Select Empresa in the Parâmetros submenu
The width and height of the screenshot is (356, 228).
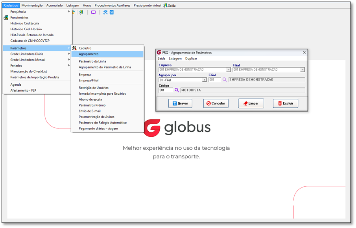point(107,75)
